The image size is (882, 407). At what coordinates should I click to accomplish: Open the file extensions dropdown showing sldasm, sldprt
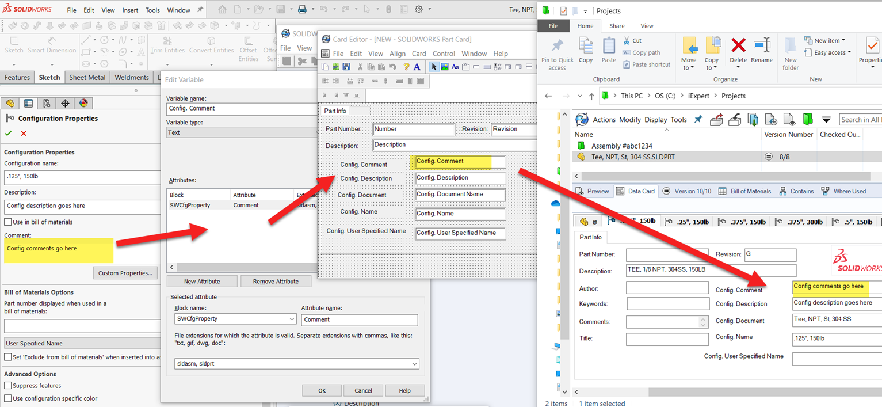(x=414, y=363)
